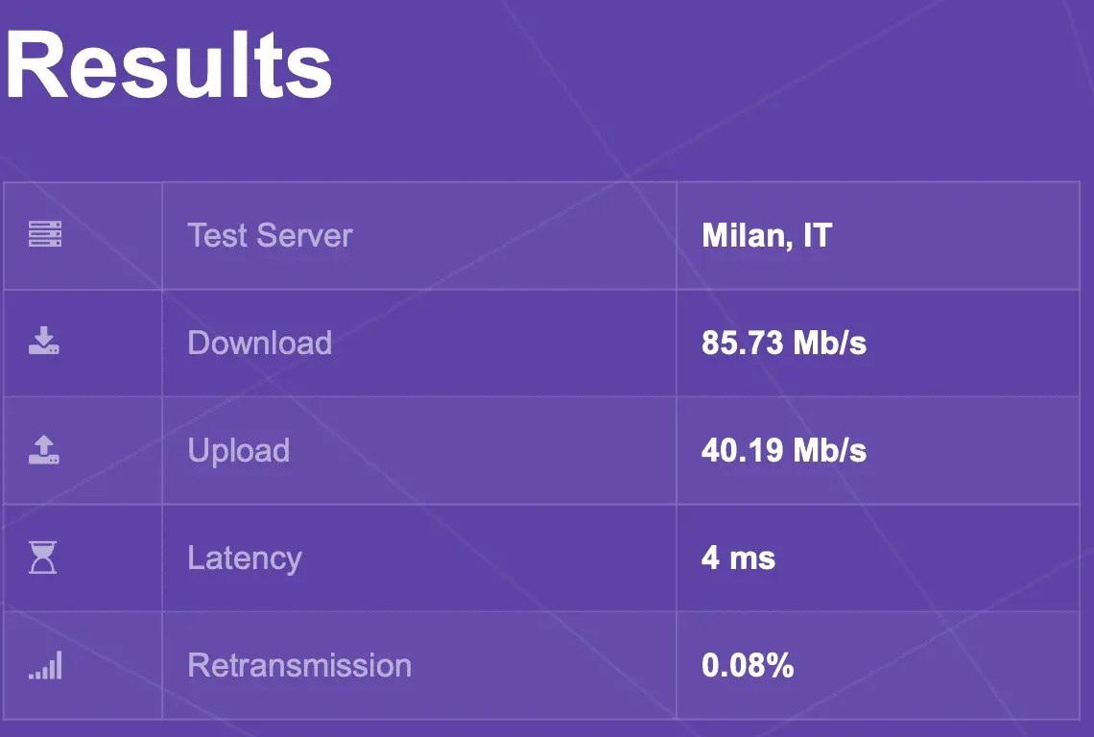Click the Retransmission signal-bars icon
Image resolution: width=1094 pixels, height=737 pixels.
coord(46,664)
